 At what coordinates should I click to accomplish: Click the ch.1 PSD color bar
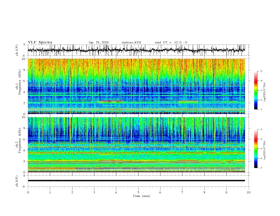tap(256, 90)
